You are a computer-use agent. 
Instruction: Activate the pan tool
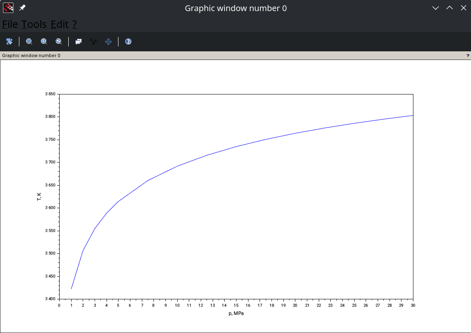pyautogui.click(x=108, y=41)
